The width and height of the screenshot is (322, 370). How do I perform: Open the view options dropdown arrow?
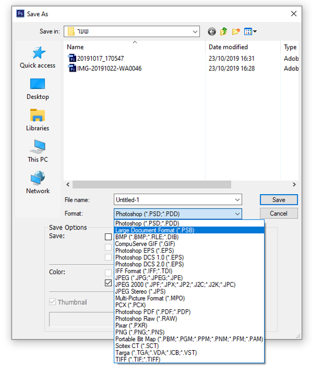pos(255,31)
